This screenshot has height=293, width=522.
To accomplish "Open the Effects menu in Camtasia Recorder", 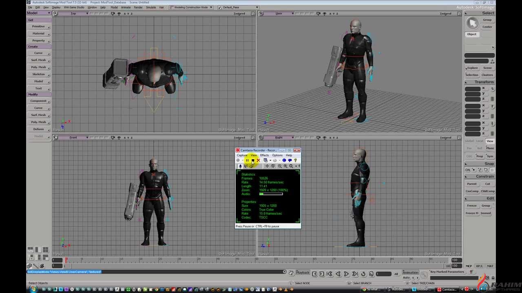I will [x=264, y=155].
